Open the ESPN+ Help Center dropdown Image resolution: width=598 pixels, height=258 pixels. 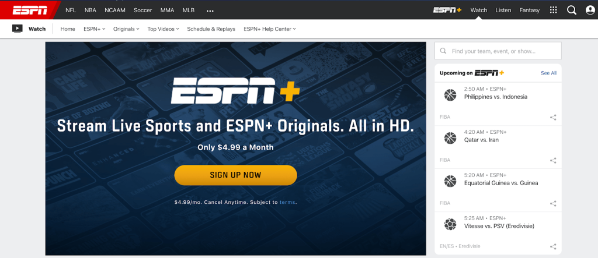[269, 29]
